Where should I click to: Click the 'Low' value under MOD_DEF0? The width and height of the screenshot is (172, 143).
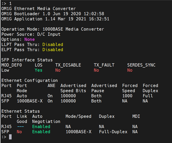click(x=5, y=70)
